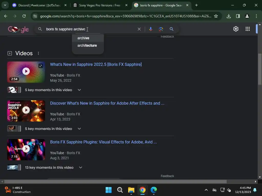Close the Google Search tab
Viewport: 262px width, 196px height.
coord(187,5)
